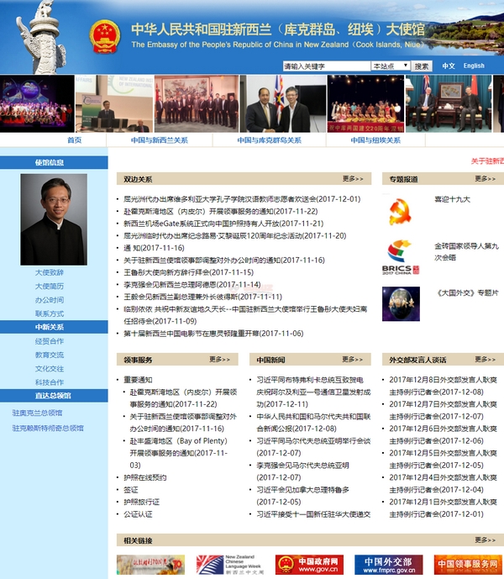Open 经贸合作 sidebar link

(50, 341)
